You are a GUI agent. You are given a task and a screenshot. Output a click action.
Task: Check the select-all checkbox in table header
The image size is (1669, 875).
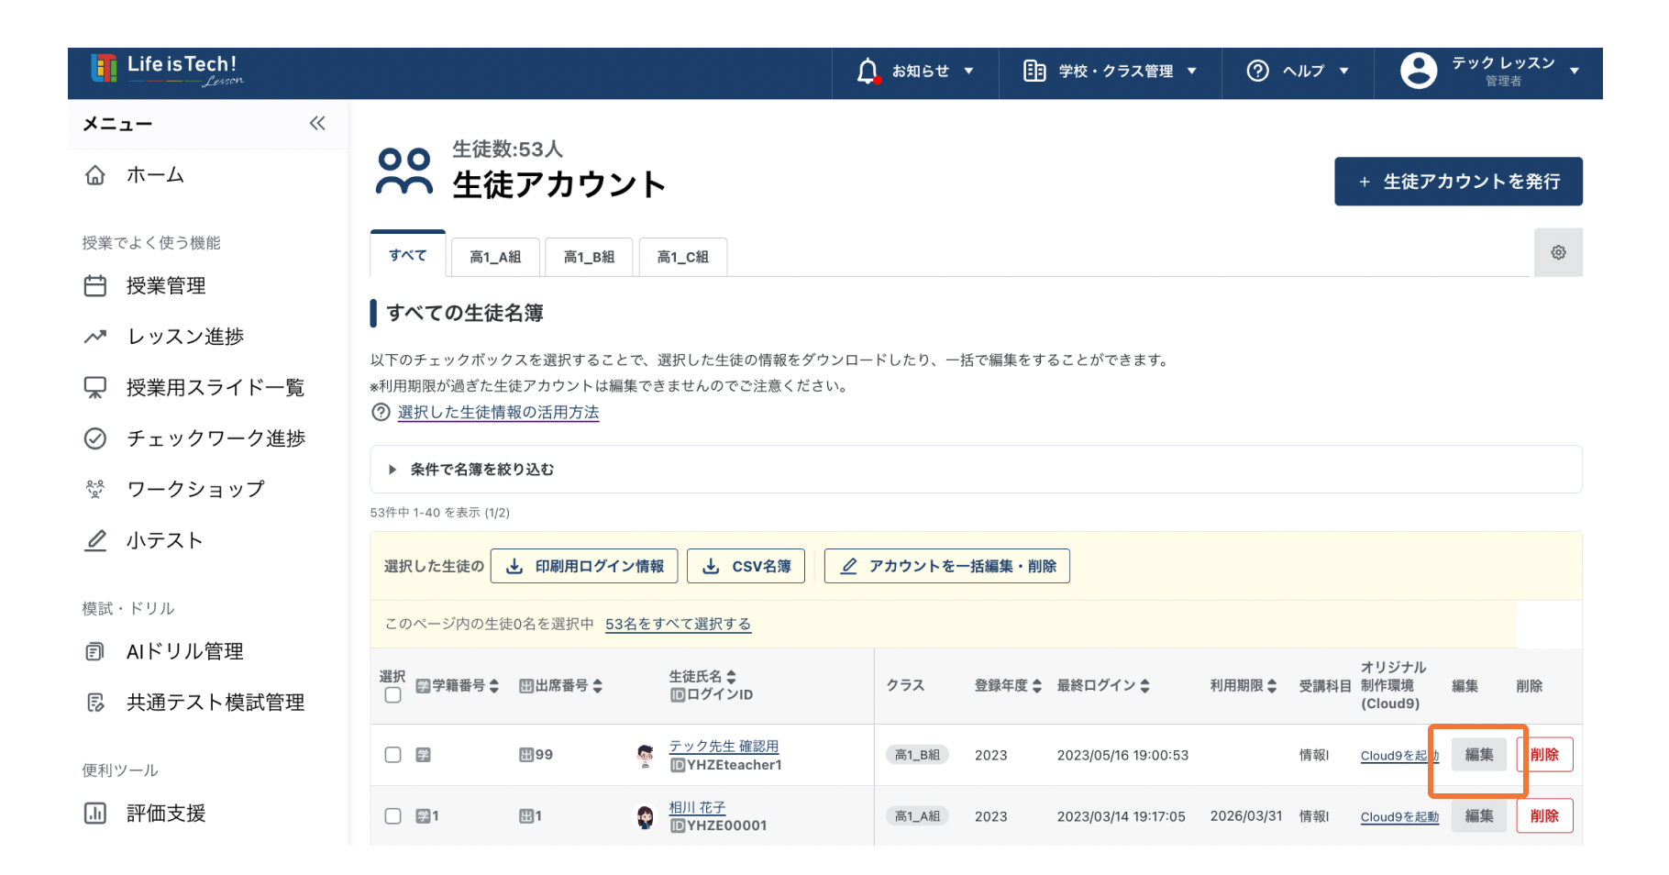[392, 695]
